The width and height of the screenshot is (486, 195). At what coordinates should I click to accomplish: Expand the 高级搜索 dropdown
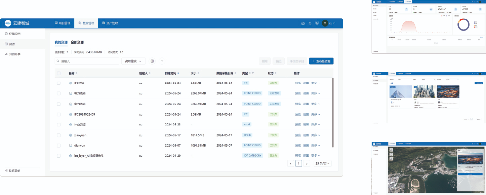point(133,61)
